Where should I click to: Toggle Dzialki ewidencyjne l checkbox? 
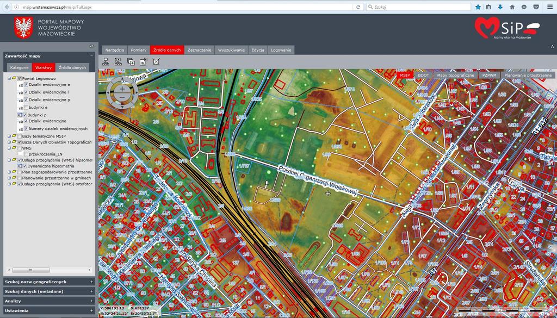(x=26, y=92)
